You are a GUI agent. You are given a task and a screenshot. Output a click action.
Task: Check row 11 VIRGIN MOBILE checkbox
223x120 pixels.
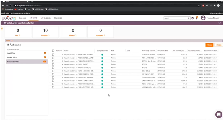[x=53, y=87]
